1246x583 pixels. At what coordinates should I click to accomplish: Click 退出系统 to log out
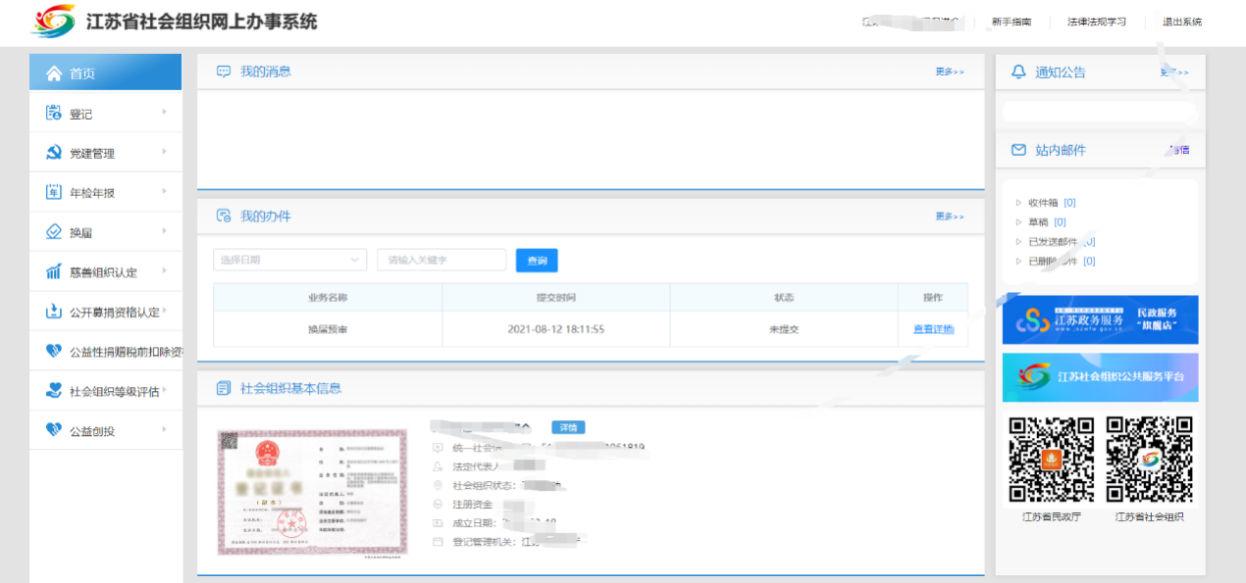1181,22
